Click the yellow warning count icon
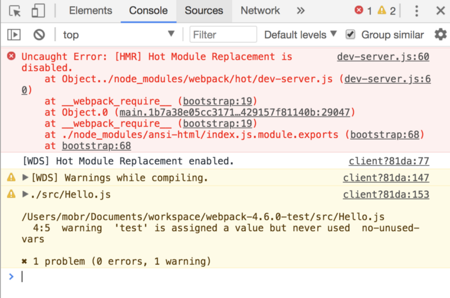Screen dimensions: 450x298 point(382,11)
